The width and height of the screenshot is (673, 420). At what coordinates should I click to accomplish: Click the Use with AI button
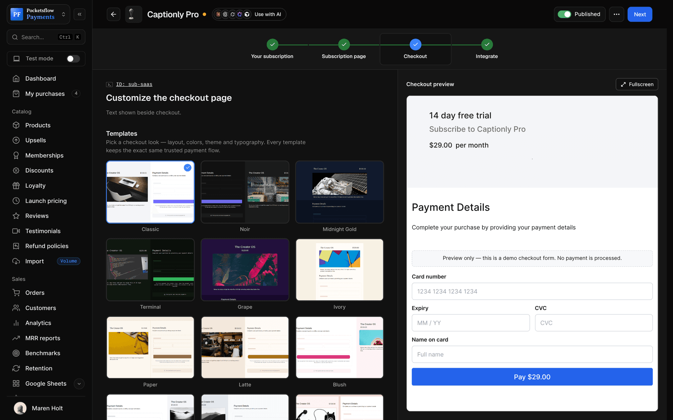(x=249, y=14)
